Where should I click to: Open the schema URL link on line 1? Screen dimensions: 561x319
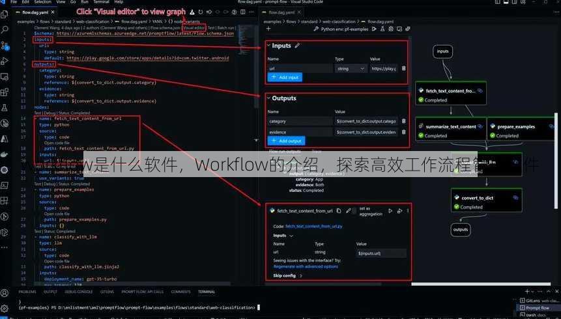145,33
